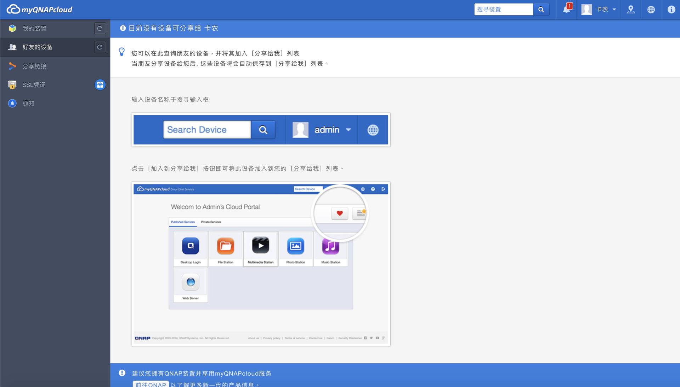The height and width of the screenshot is (387, 680).
Task: 点击示意图中的 Private Services 标签
Action: tap(211, 222)
